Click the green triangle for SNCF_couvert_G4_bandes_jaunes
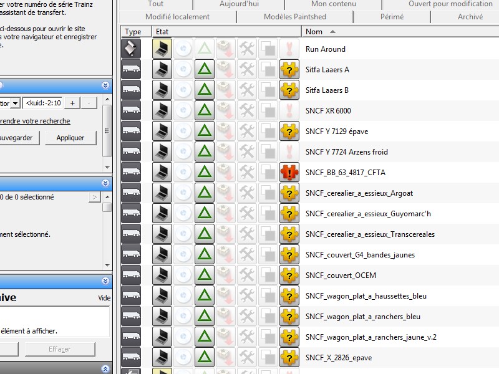Image resolution: width=499 pixels, height=374 pixels. (205, 254)
